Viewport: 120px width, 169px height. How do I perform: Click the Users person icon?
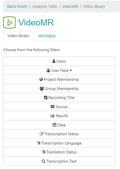tap(54, 61)
